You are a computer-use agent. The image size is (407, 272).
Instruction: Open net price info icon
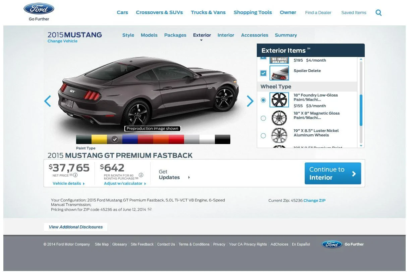coord(75,175)
